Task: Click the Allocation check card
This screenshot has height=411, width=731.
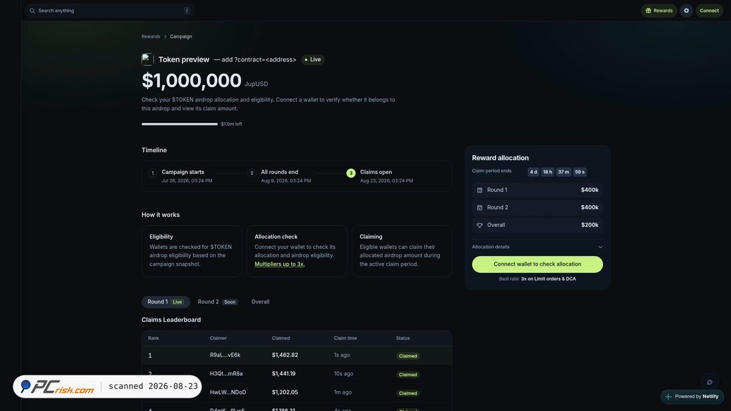Action: (296, 251)
